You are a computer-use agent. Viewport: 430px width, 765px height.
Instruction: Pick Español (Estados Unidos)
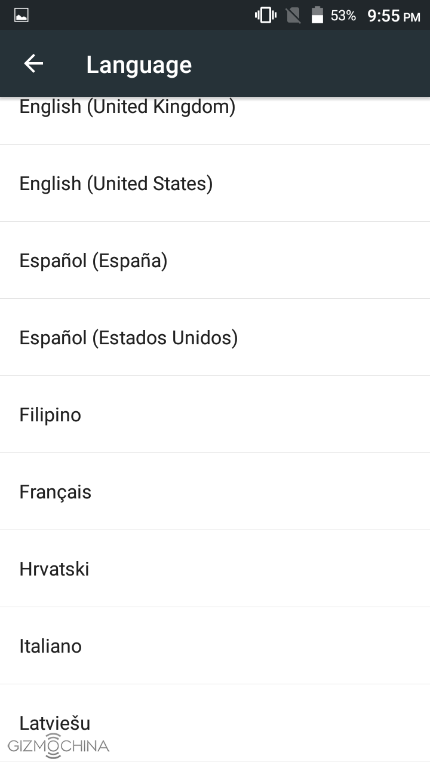[128, 338]
